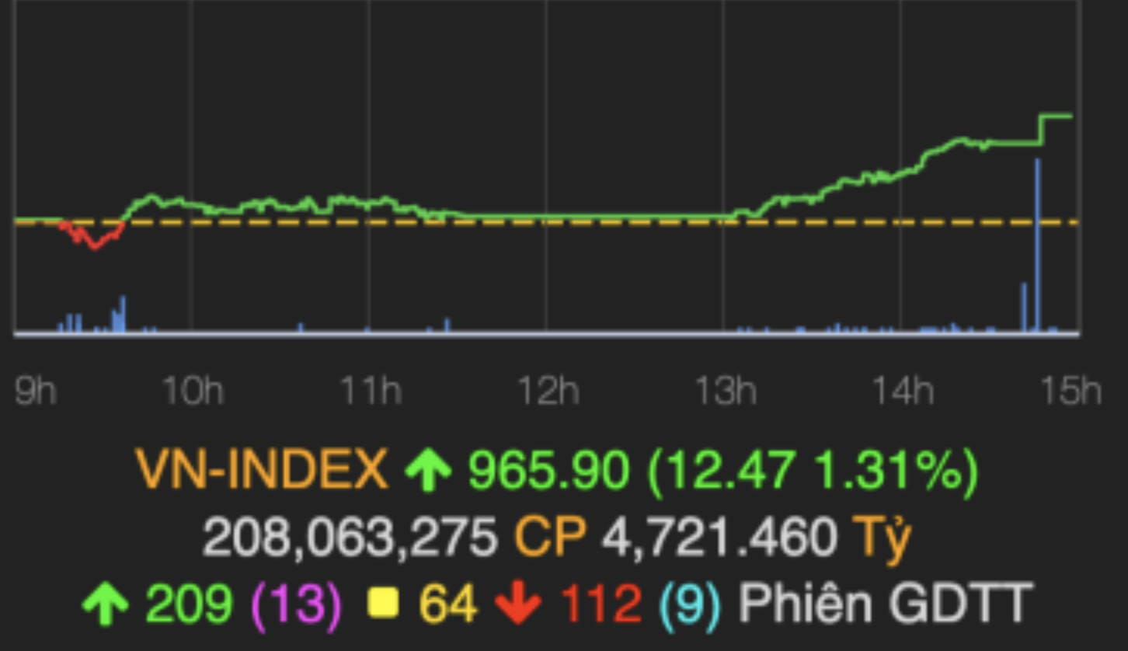Click the purple ceiling count (13)
The image size is (1128, 651).
(294, 604)
